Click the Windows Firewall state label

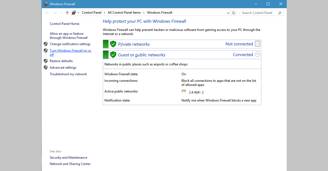(121, 74)
